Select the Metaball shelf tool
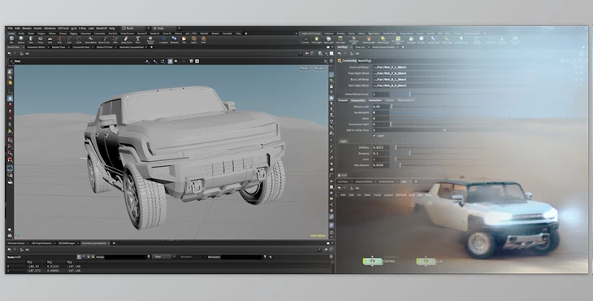This screenshot has height=301, width=593. [x=174, y=39]
